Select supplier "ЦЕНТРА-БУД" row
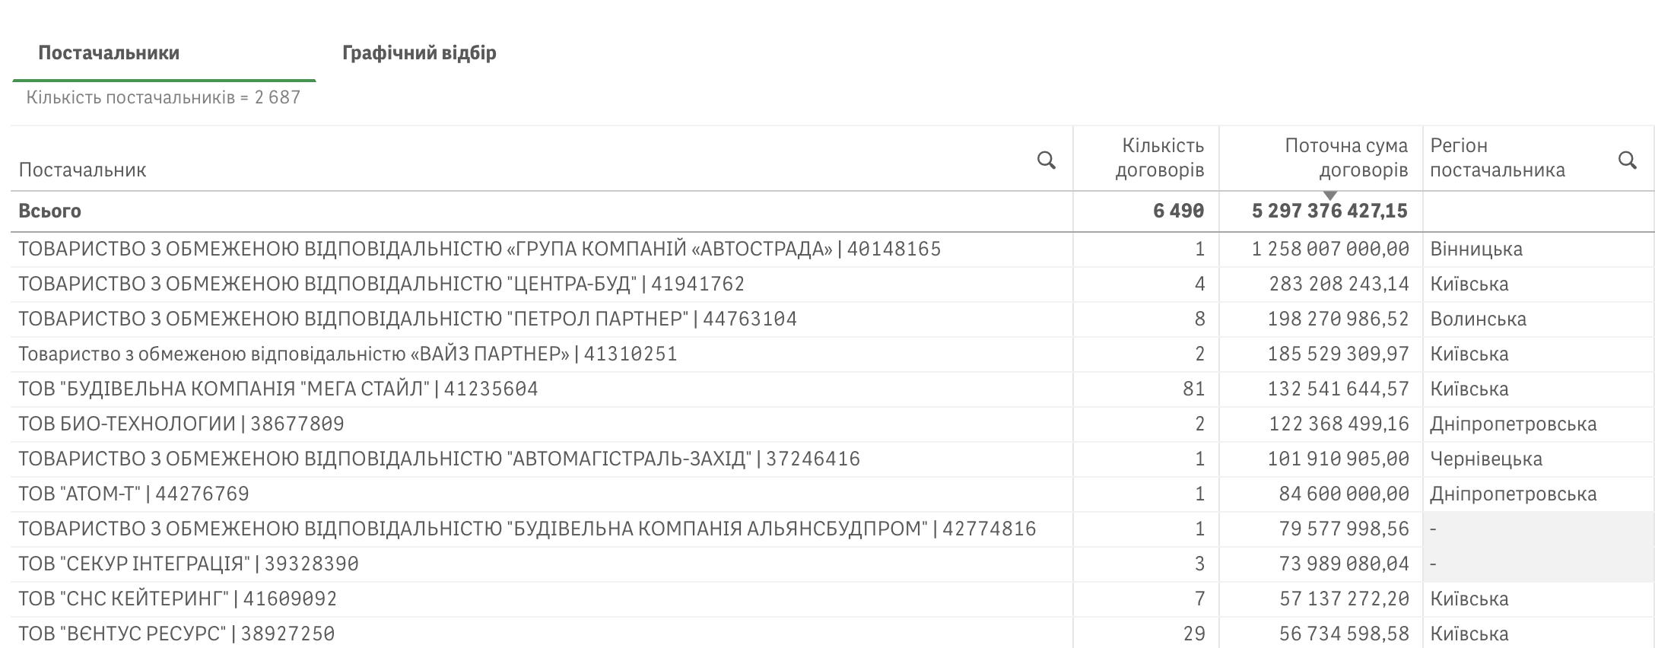Screen dimensions: 1655x648 click(x=381, y=284)
